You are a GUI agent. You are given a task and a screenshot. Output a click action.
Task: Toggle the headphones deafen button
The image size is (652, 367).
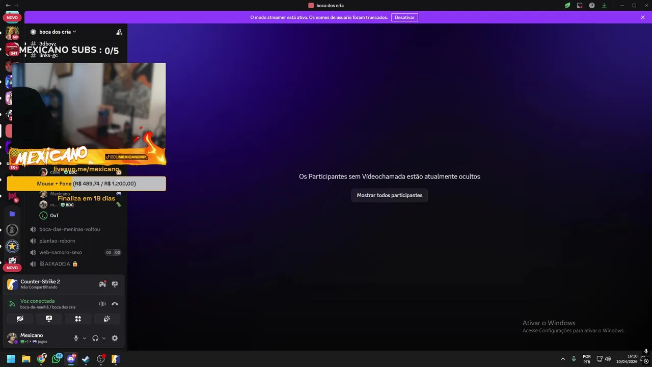coord(95,338)
